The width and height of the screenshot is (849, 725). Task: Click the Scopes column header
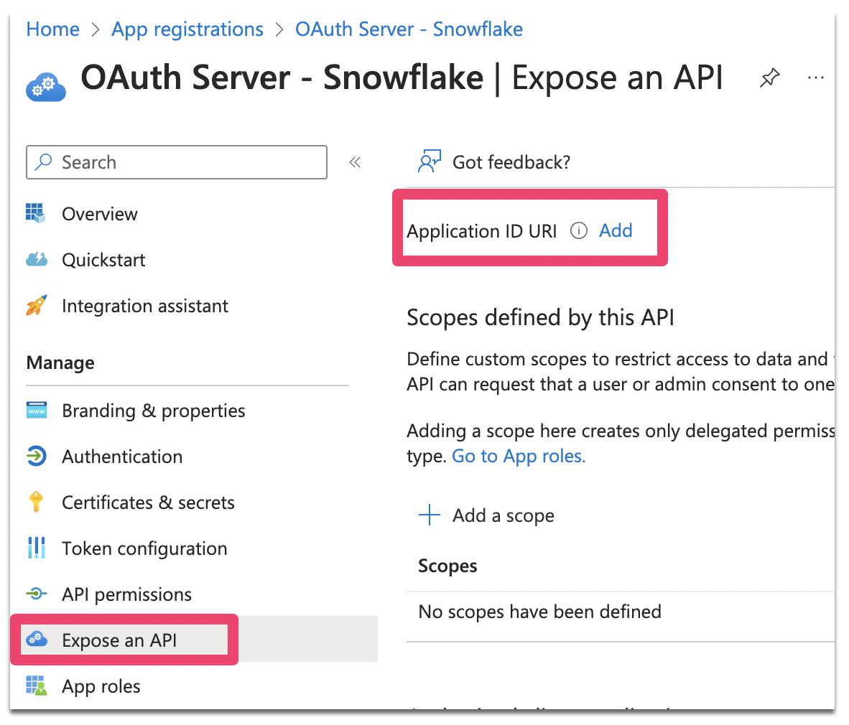[447, 566]
